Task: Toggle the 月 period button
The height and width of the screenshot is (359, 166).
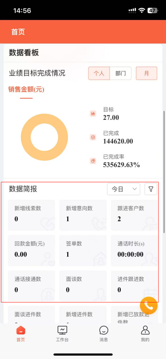Action: pos(146,73)
